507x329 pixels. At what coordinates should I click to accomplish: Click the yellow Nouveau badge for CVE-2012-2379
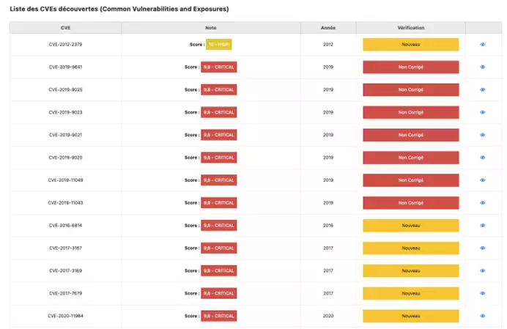(x=410, y=44)
